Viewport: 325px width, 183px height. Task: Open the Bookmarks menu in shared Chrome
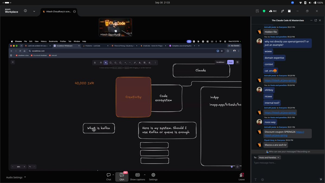[53, 41]
